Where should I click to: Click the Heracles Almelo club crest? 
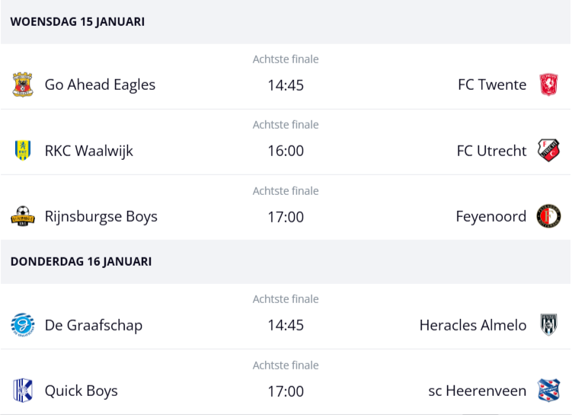point(548,325)
